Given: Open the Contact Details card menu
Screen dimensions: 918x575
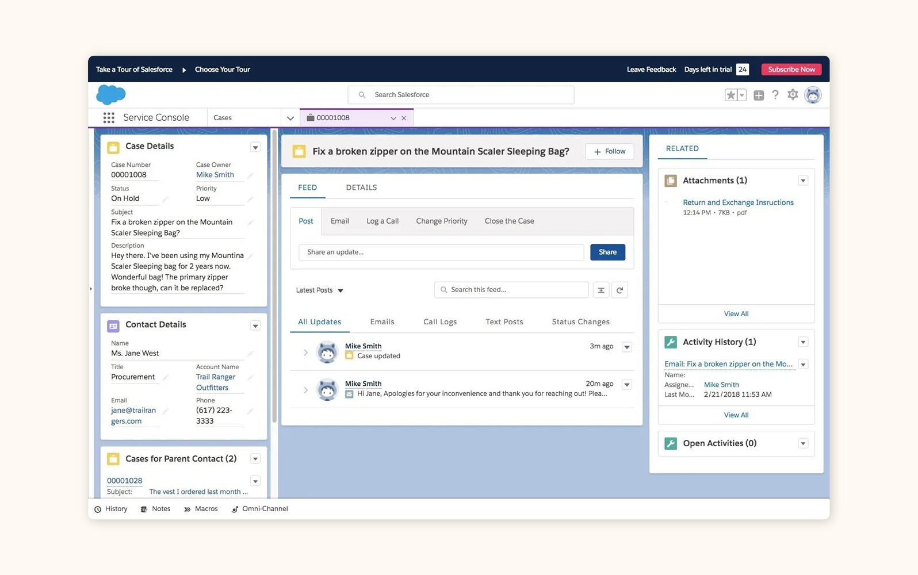Looking at the screenshot, I should tap(255, 326).
